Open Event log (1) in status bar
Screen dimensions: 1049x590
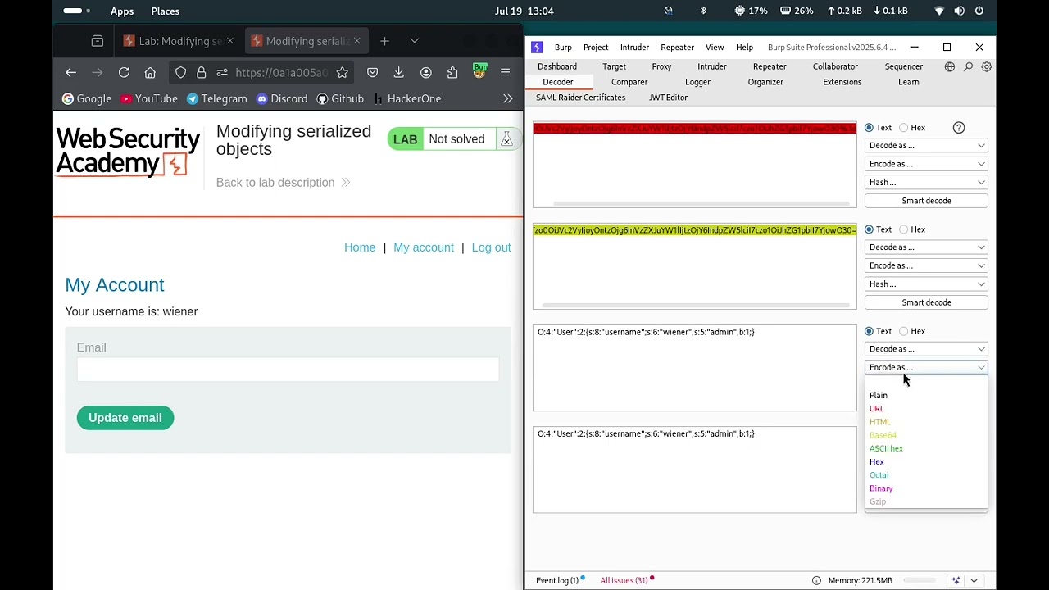pyautogui.click(x=557, y=580)
